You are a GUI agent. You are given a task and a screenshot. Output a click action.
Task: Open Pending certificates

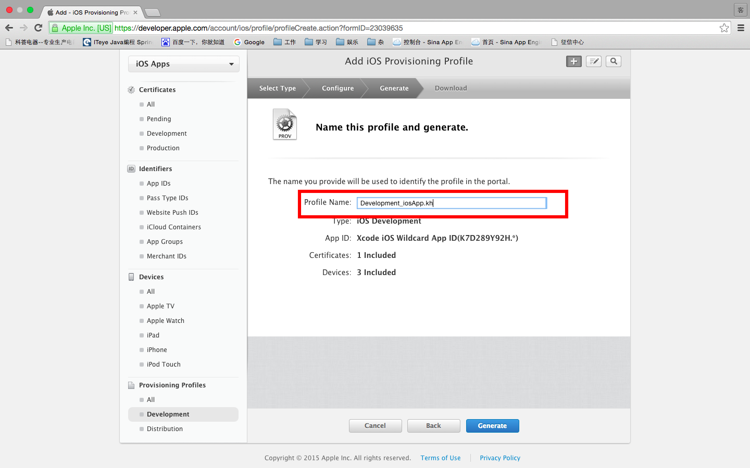159,119
